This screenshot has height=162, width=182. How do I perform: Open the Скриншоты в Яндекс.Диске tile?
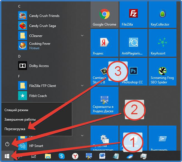pyautogui.click(x=105, y=101)
